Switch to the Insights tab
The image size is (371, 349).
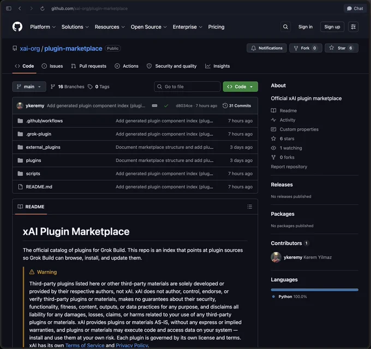[x=218, y=66]
